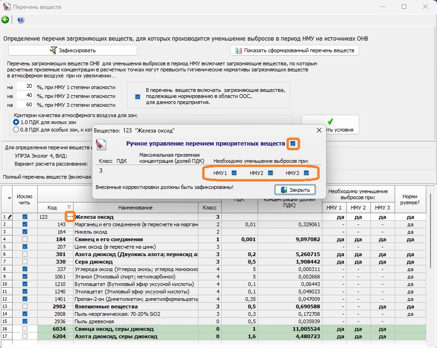Click the ellipsis next to code 2902
Screen dimensions: 437x348
coord(70,306)
